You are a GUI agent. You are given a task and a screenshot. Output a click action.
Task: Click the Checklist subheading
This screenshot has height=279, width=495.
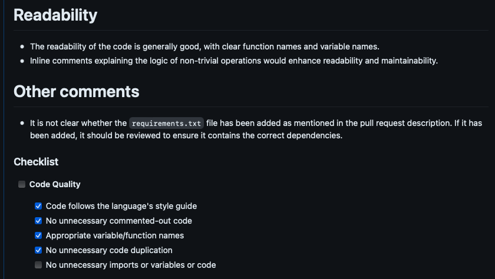click(36, 162)
